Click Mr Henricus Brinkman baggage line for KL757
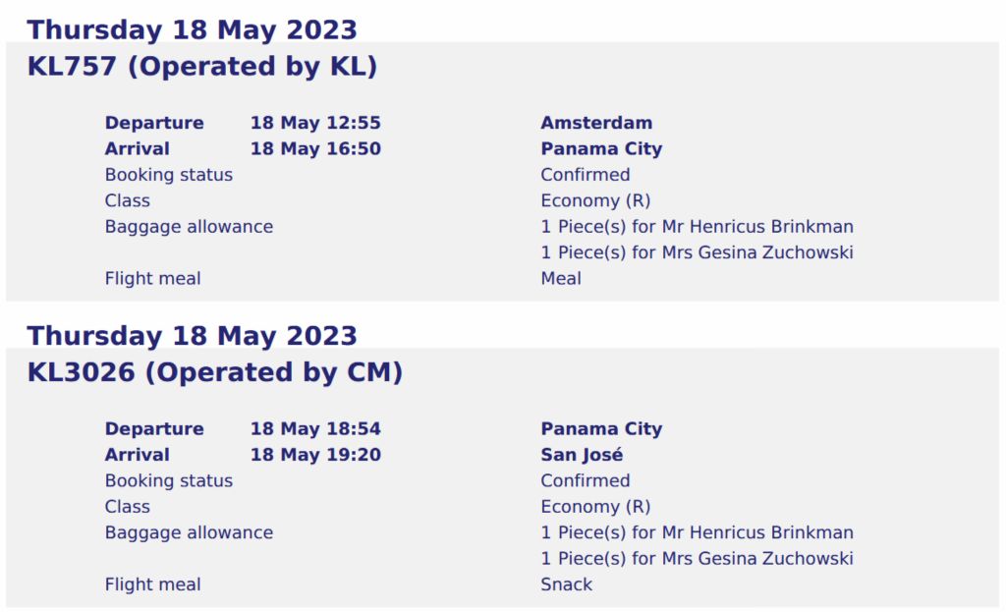Screen dimensions: 1006x612 point(697,227)
